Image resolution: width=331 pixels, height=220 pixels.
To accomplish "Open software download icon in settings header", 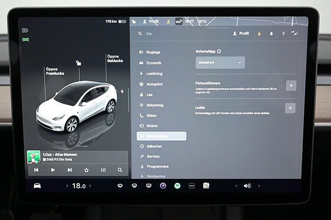I will click(259, 33).
